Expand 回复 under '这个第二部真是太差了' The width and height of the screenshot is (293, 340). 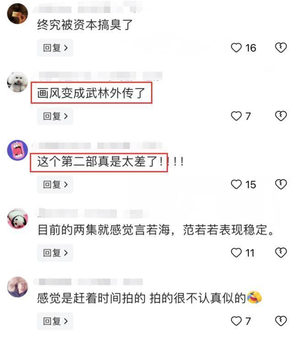click(55, 185)
